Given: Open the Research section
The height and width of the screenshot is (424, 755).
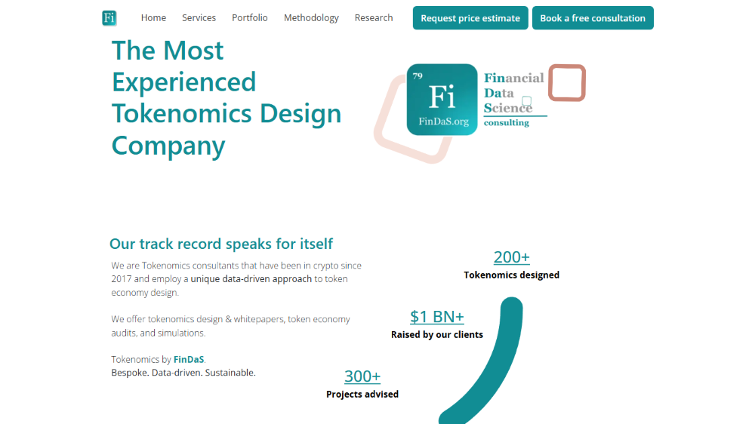Looking at the screenshot, I should tap(374, 18).
